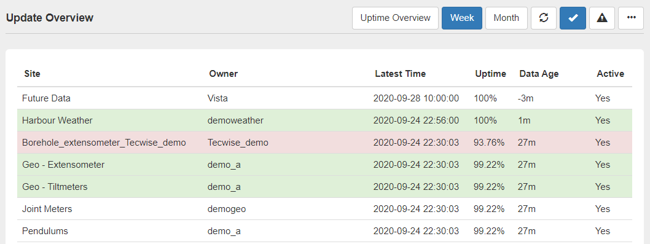Select the Joint Meters site
This screenshot has width=650, height=244.
pos(47,209)
